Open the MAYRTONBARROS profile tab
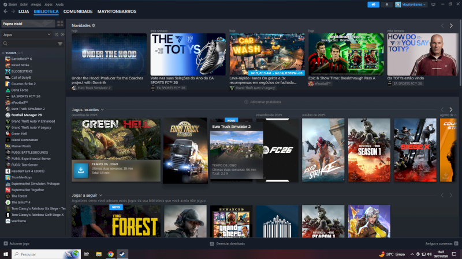The height and width of the screenshot is (259, 462). tap(117, 12)
